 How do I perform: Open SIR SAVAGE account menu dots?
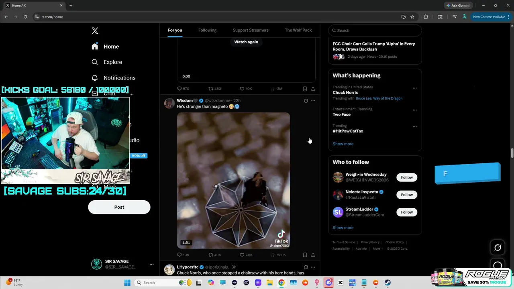(151, 264)
